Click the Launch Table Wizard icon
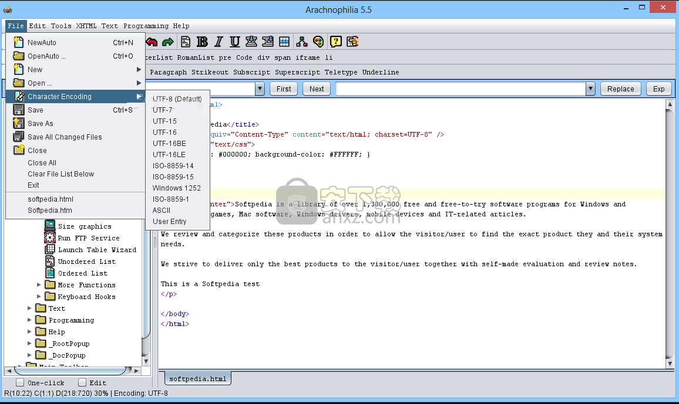This screenshot has height=404, width=679. pyautogui.click(x=51, y=249)
